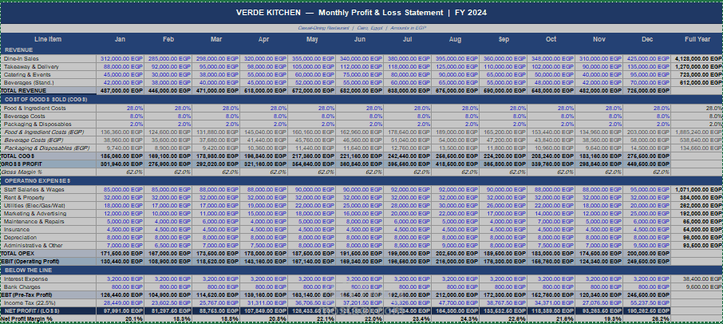Click the 'TOTAL OPEX' row label
This screenshot has width=723, height=324.
click(x=49, y=254)
